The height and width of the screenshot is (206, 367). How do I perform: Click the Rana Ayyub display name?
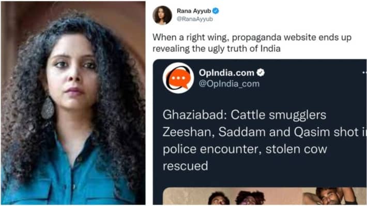click(194, 11)
